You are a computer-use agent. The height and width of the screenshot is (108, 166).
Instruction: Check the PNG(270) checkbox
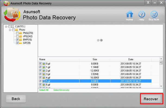coord(17,33)
